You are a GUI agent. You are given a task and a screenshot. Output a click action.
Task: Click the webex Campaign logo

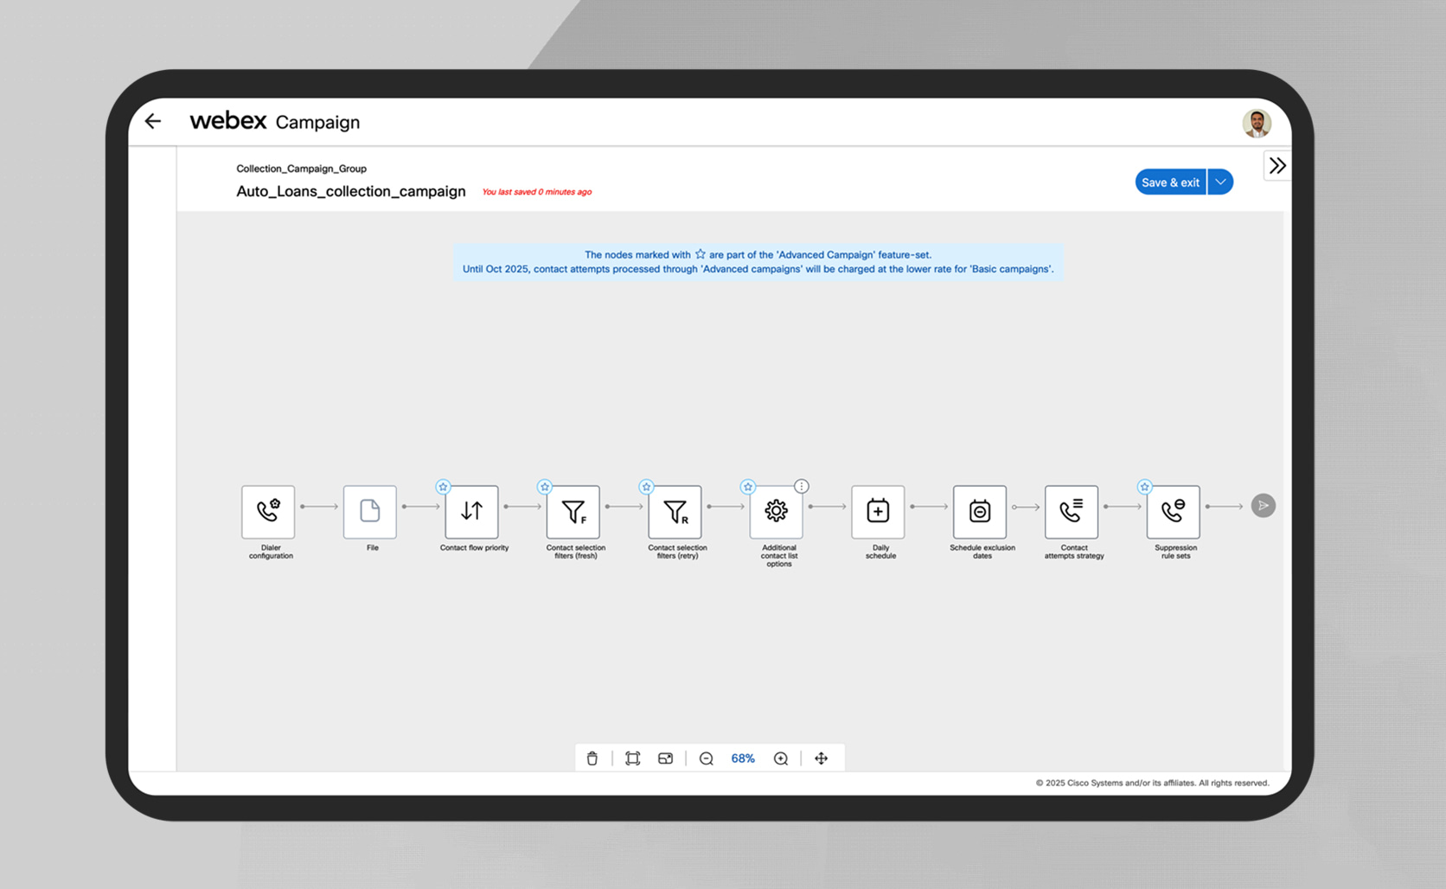275,121
